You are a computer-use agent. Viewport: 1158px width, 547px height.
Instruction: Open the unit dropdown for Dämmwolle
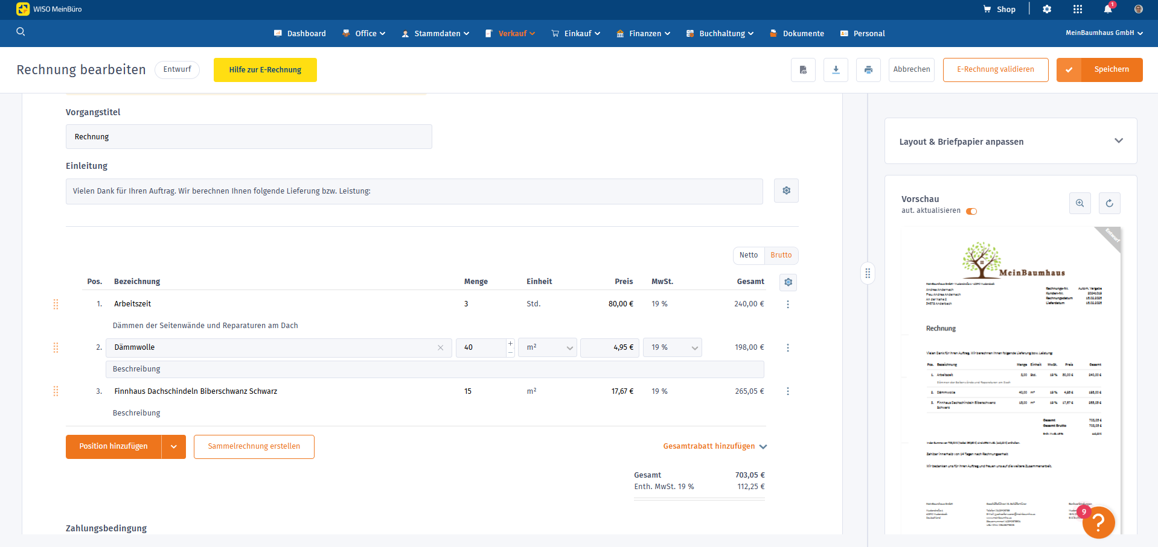click(x=548, y=347)
